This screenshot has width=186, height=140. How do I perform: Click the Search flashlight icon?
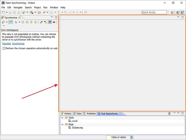pos(44,12)
